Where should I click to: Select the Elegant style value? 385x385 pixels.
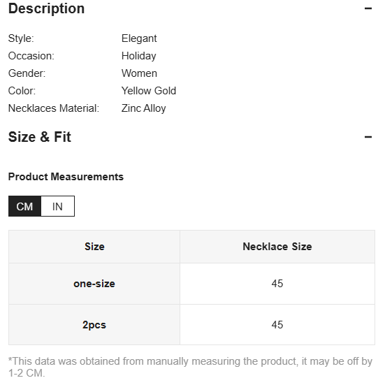click(x=139, y=38)
